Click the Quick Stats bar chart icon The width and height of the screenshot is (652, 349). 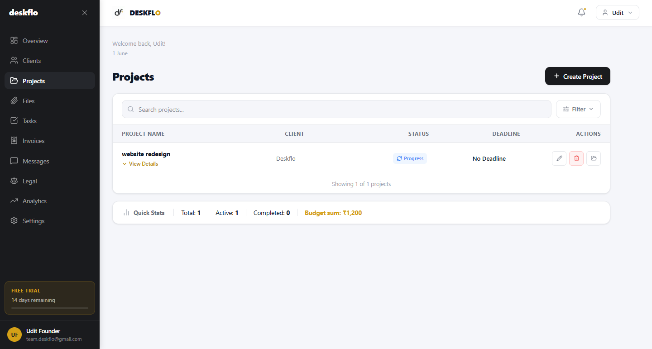click(126, 213)
